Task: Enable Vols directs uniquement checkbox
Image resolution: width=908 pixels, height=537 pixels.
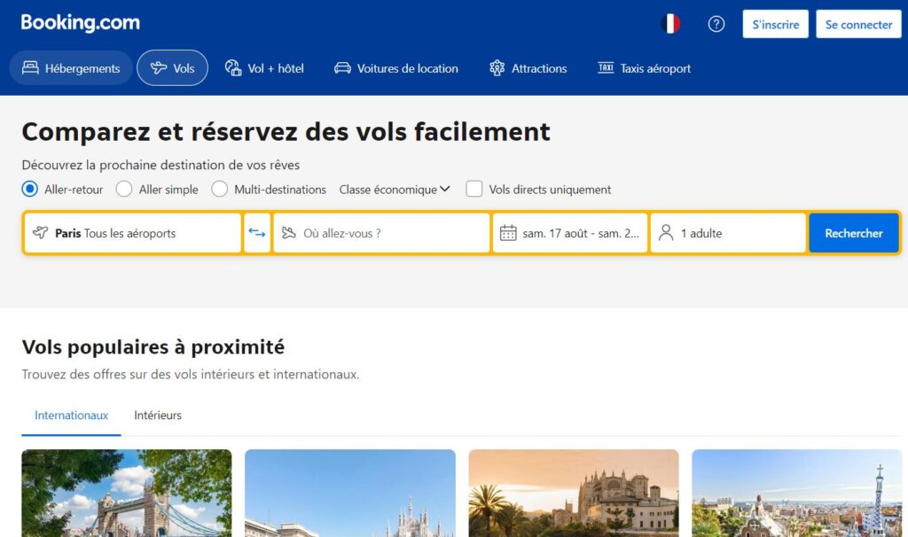Action: point(474,189)
